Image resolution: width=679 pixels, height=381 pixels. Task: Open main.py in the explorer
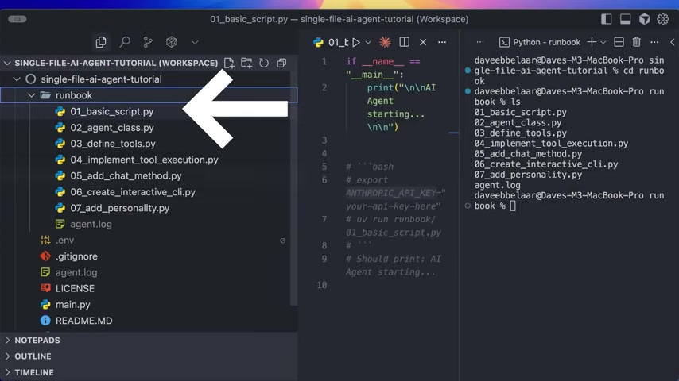coord(73,305)
